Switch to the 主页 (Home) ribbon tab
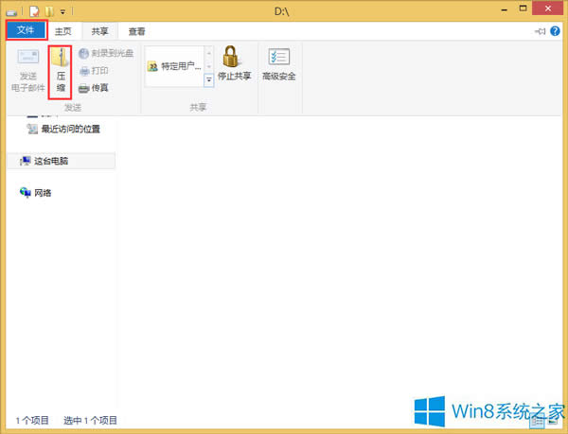This screenshot has height=434, width=568. point(63,31)
